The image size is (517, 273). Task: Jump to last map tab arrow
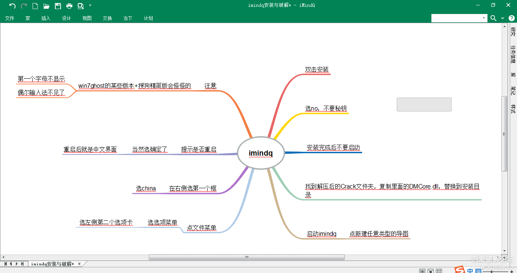[x=22, y=264]
